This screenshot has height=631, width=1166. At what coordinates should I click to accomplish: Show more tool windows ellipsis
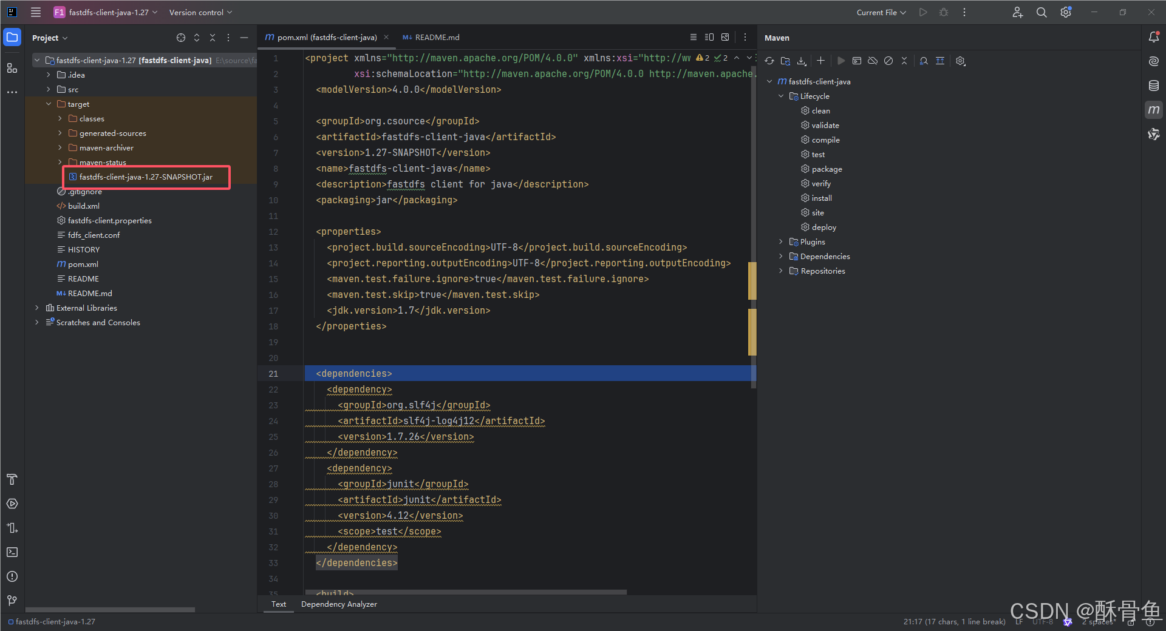(x=12, y=92)
